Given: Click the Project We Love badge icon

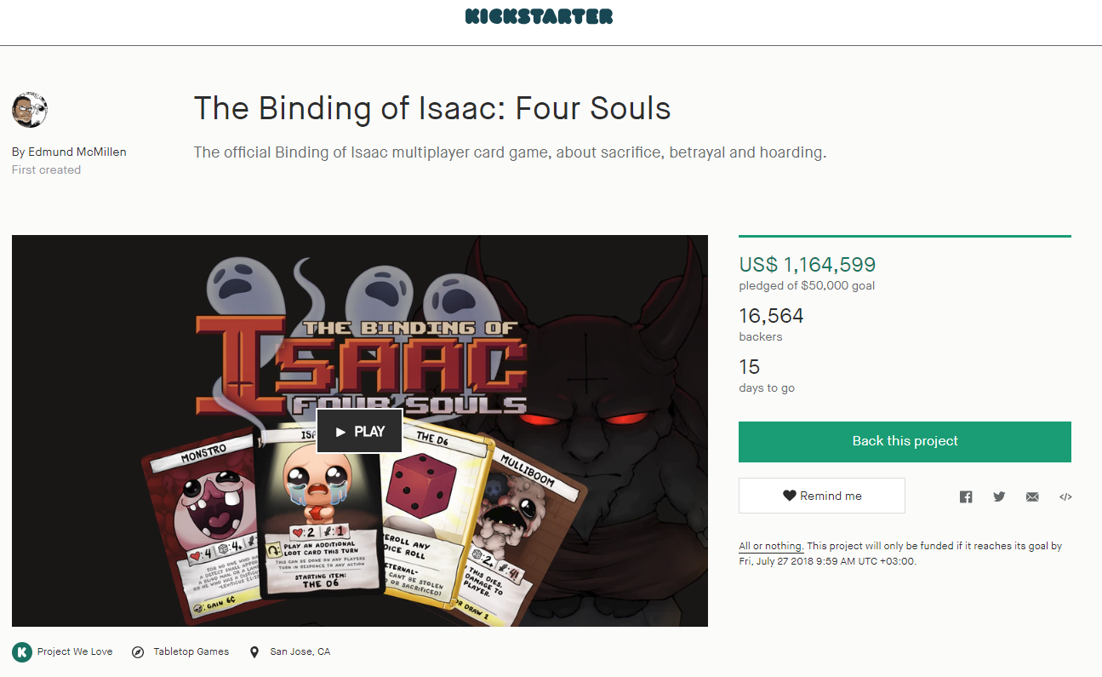Looking at the screenshot, I should pos(21,652).
